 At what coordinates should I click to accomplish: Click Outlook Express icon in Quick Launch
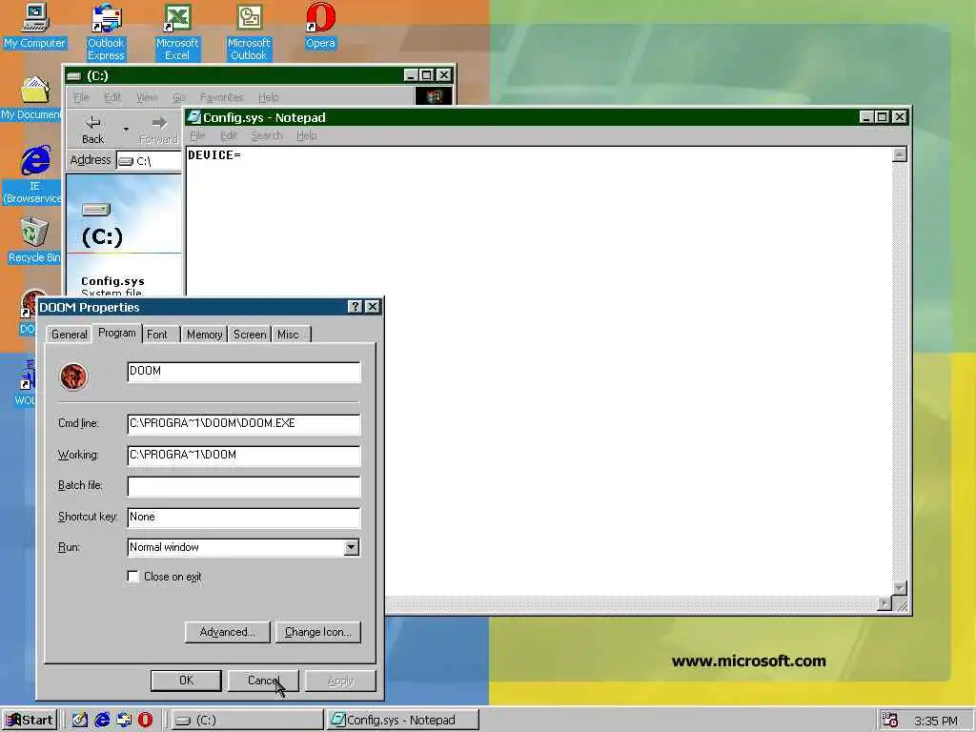tap(123, 720)
